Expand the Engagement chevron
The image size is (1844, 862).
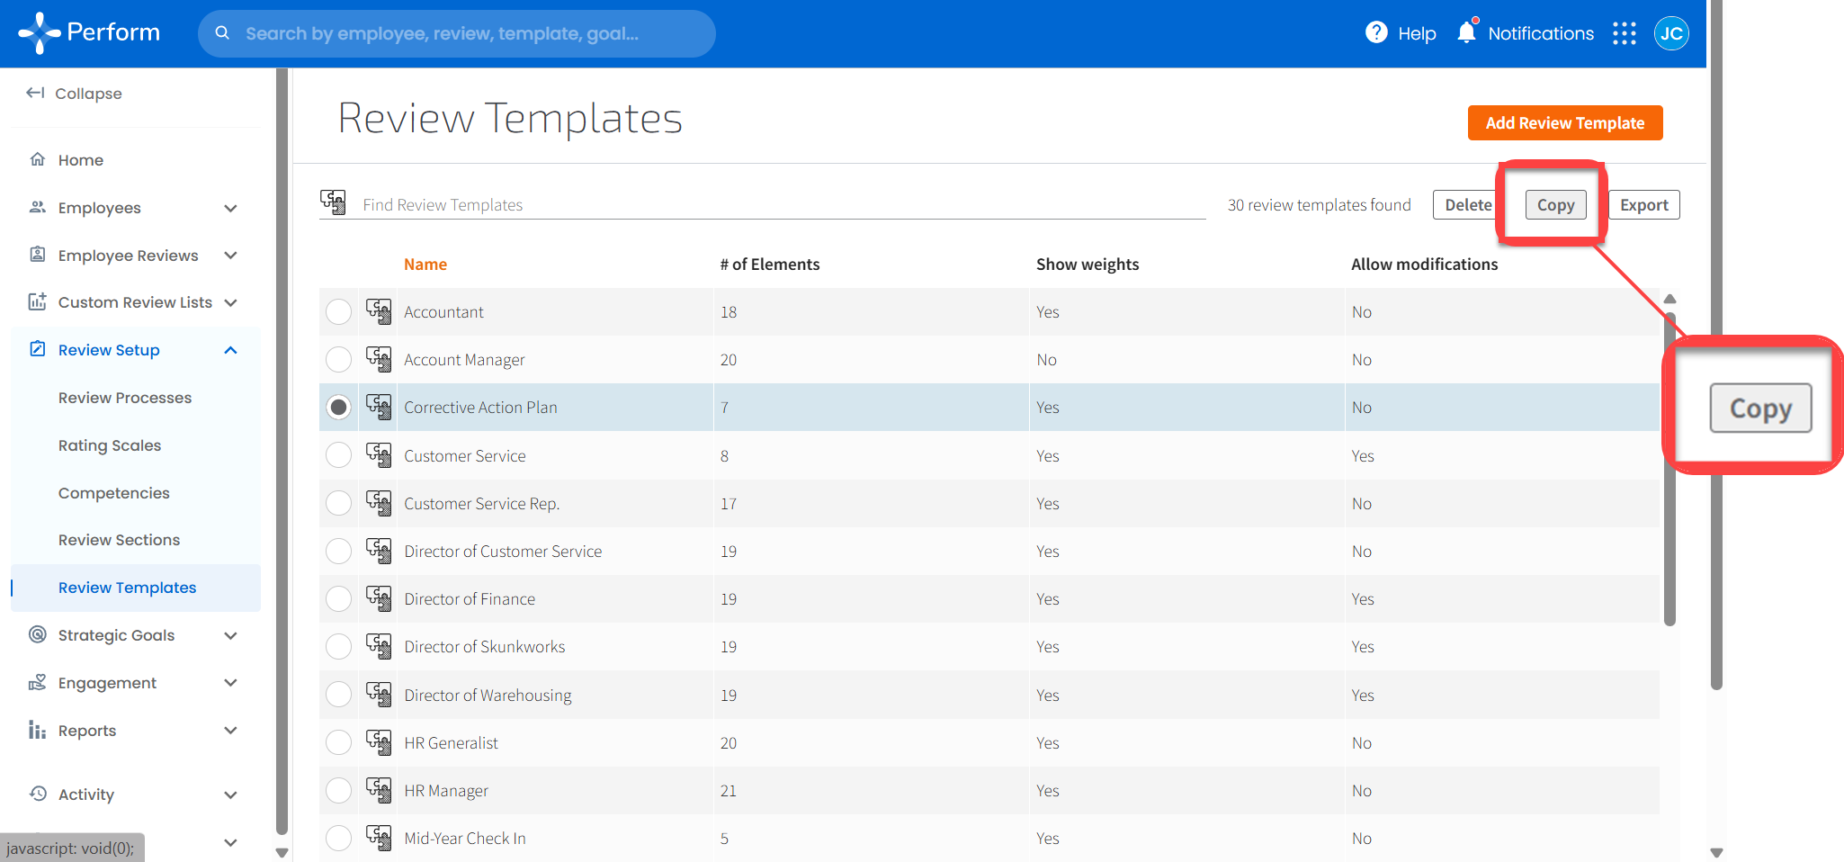click(x=230, y=683)
